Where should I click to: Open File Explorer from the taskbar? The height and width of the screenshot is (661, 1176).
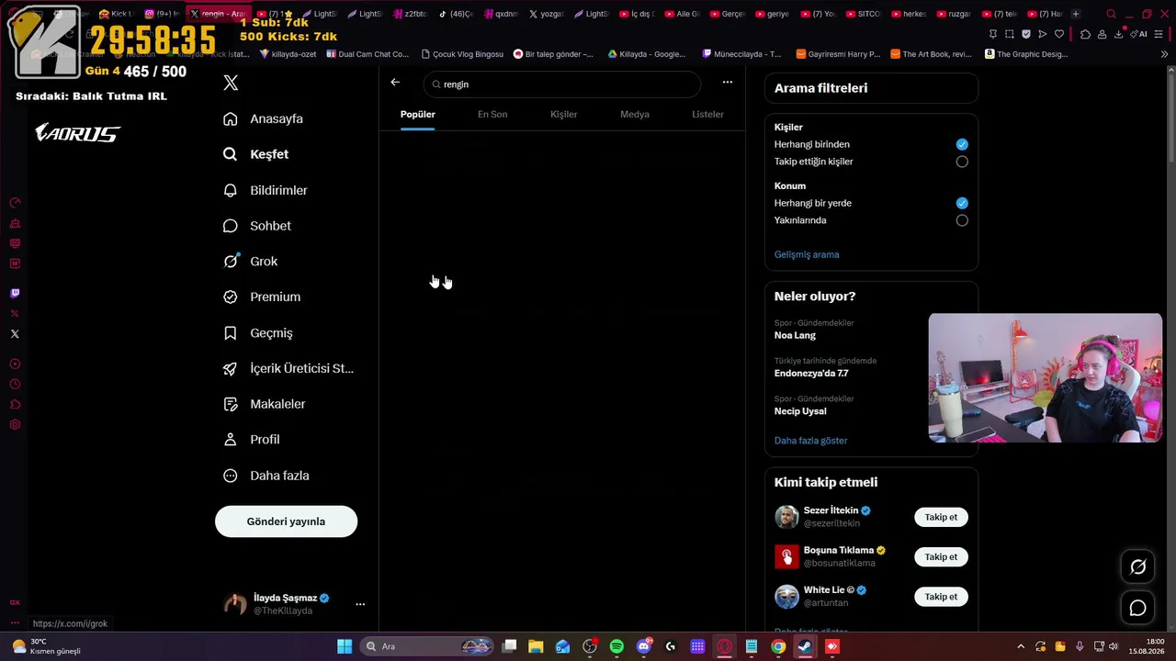(536, 646)
